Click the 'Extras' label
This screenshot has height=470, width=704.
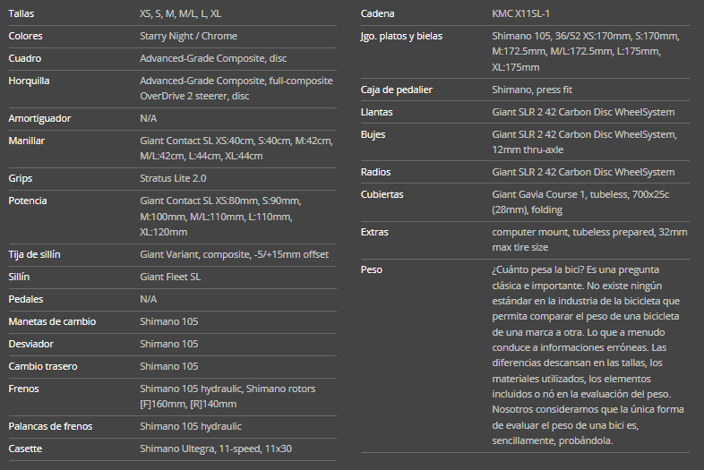point(374,233)
